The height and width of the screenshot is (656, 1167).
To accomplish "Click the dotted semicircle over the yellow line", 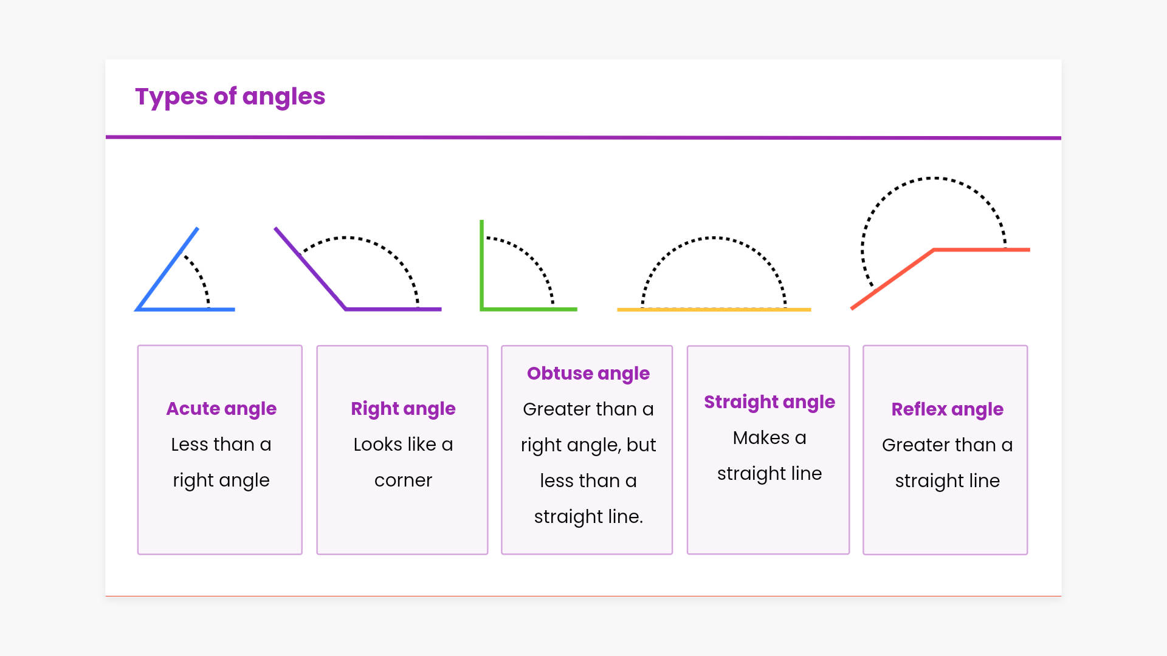I will (x=714, y=238).
